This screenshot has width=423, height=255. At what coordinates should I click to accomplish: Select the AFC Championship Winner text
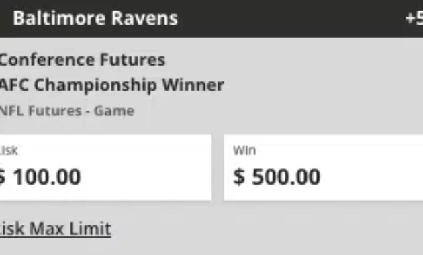112,85
